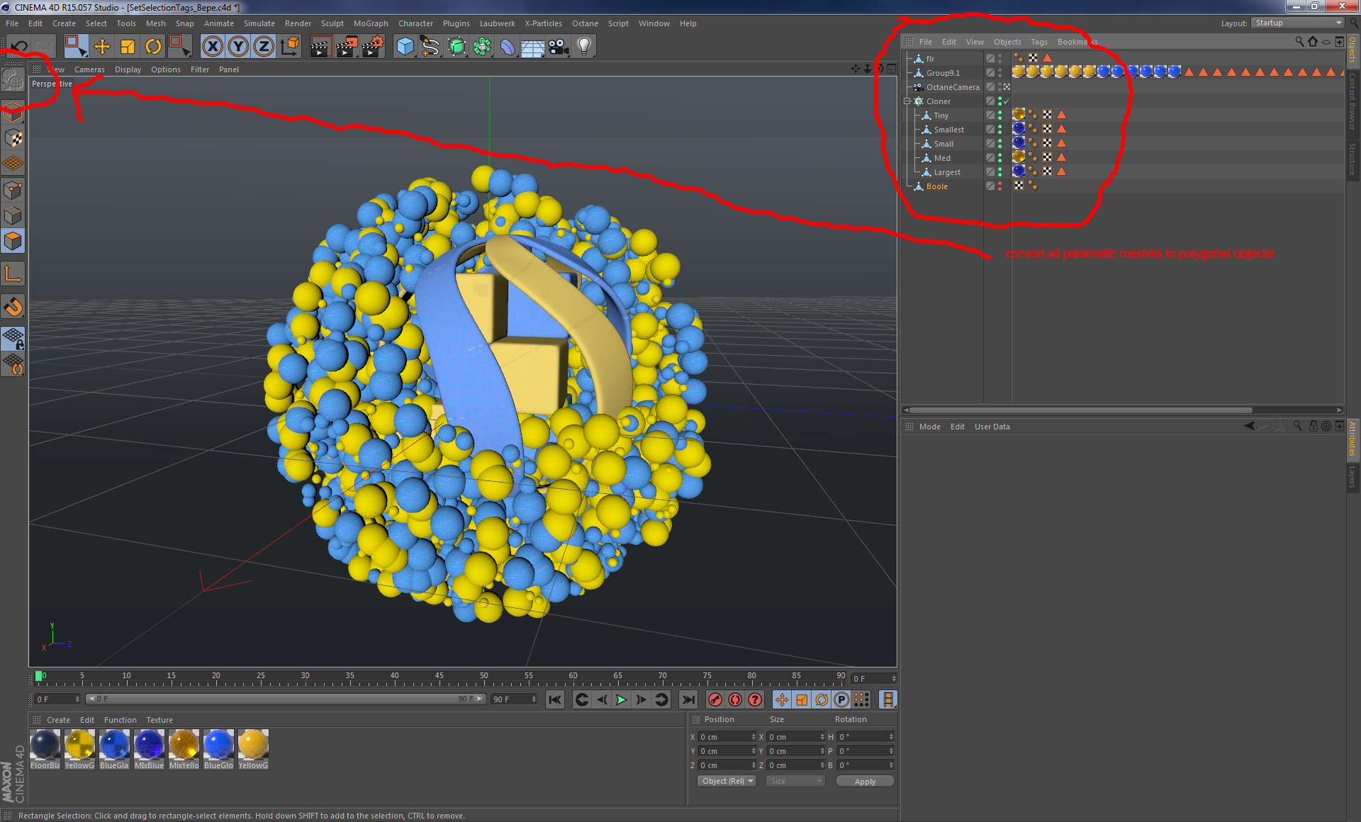Select the Move tool

point(102,47)
